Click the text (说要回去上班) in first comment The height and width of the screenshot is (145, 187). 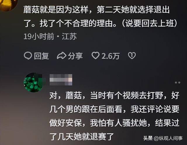point(150,23)
